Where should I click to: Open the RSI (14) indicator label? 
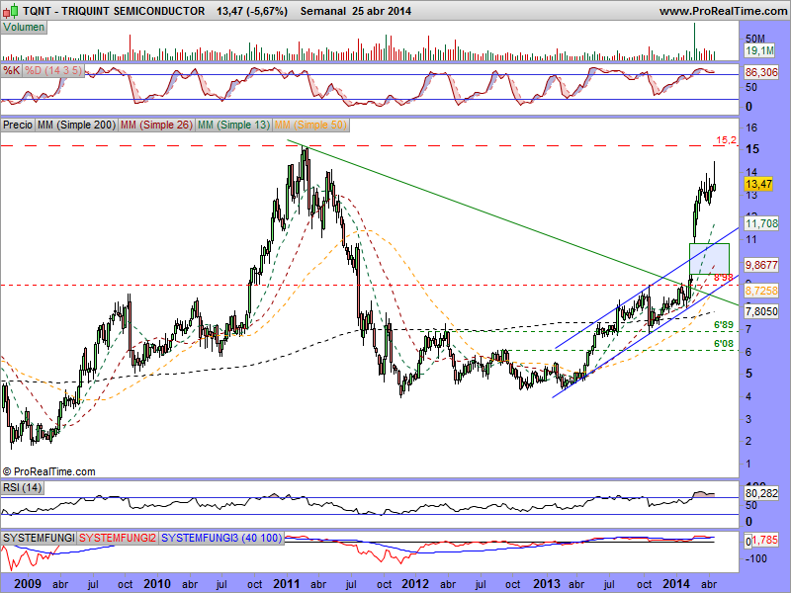click(22, 487)
